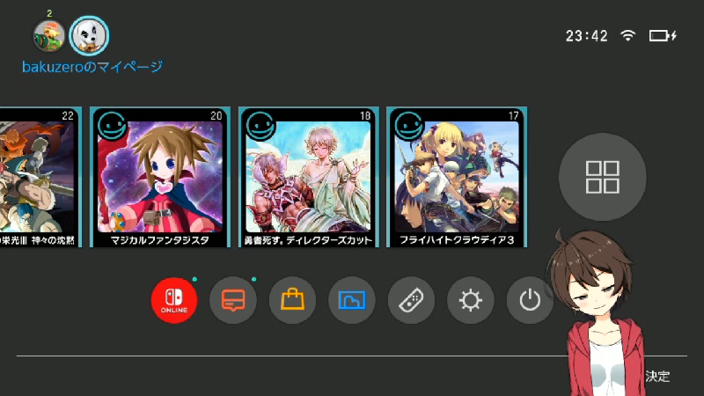Select the K.K. Slider user avatar
The width and height of the screenshot is (704, 396).
pyautogui.click(x=89, y=35)
